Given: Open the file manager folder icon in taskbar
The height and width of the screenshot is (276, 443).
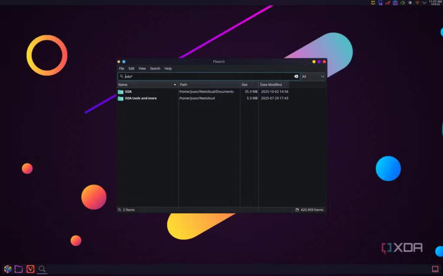Looking at the screenshot, I should click(19, 269).
